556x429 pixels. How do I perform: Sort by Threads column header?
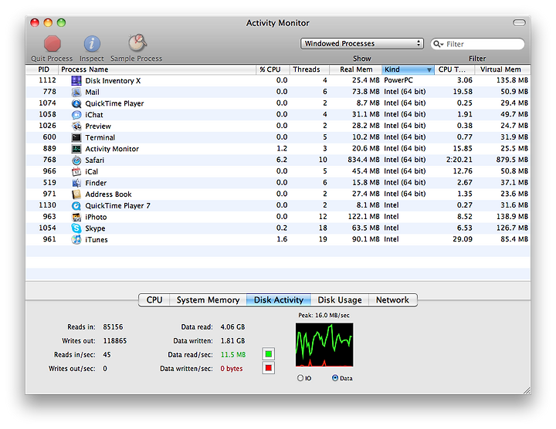pyautogui.click(x=310, y=69)
